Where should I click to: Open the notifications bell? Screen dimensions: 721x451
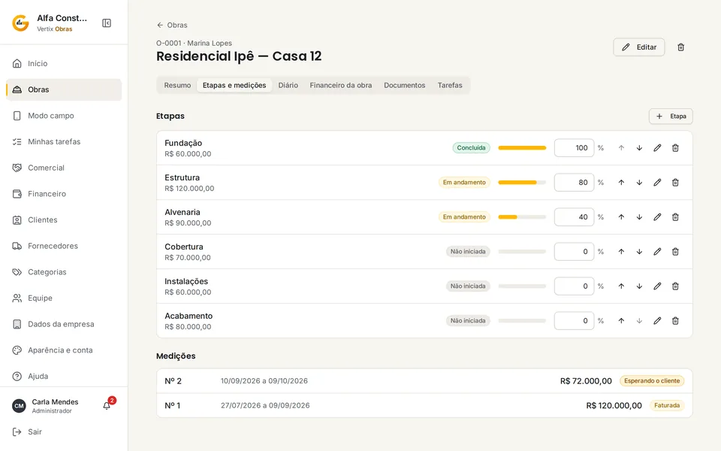point(107,405)
